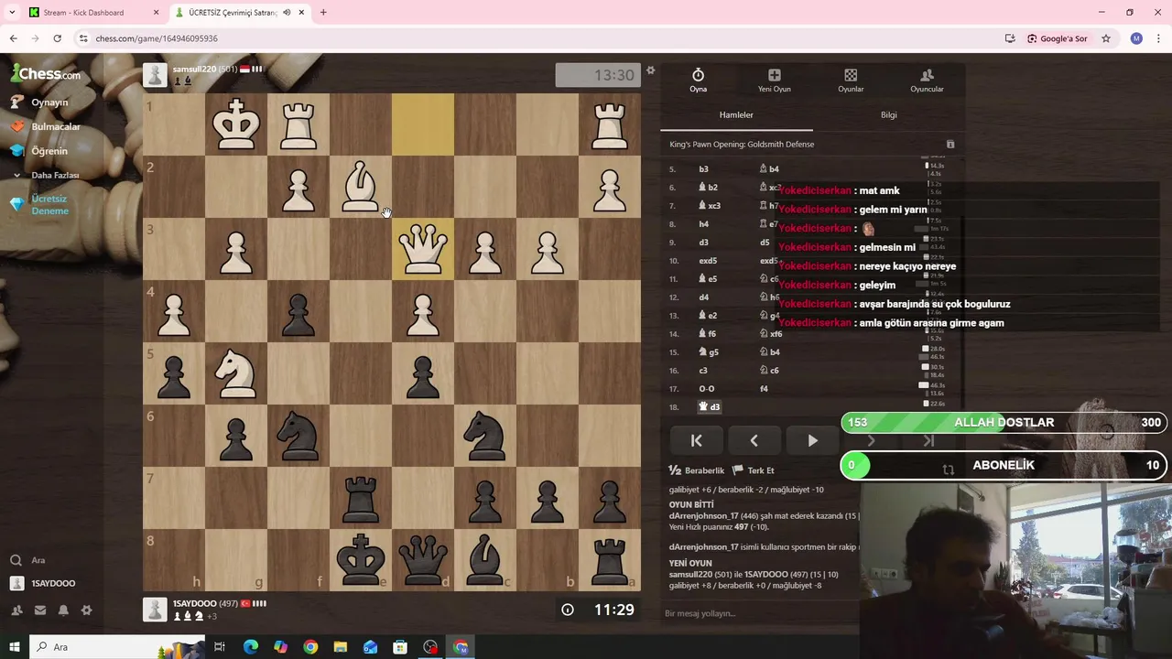Viewport: 1172px width, 659px height.
Task: Select the black king on e8
Action: click(361, 560)
